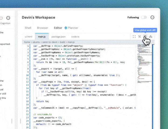Viewport: 168px width, 129px height.
Task: Click the send-to-devin breadcrumb segment
Action: pyautogui.click(x=50, y=42)
